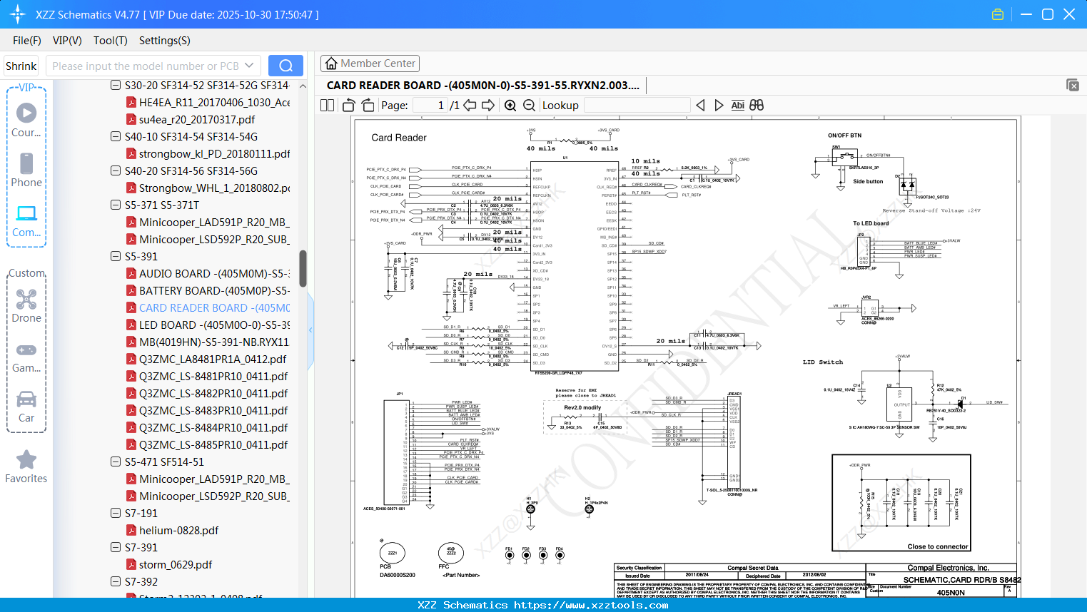Viewport: 1087px width, 612px height.
Task: Open Q3ZMC_LS-8483PR10_0411.pdf
Action: tap(213, 411)
